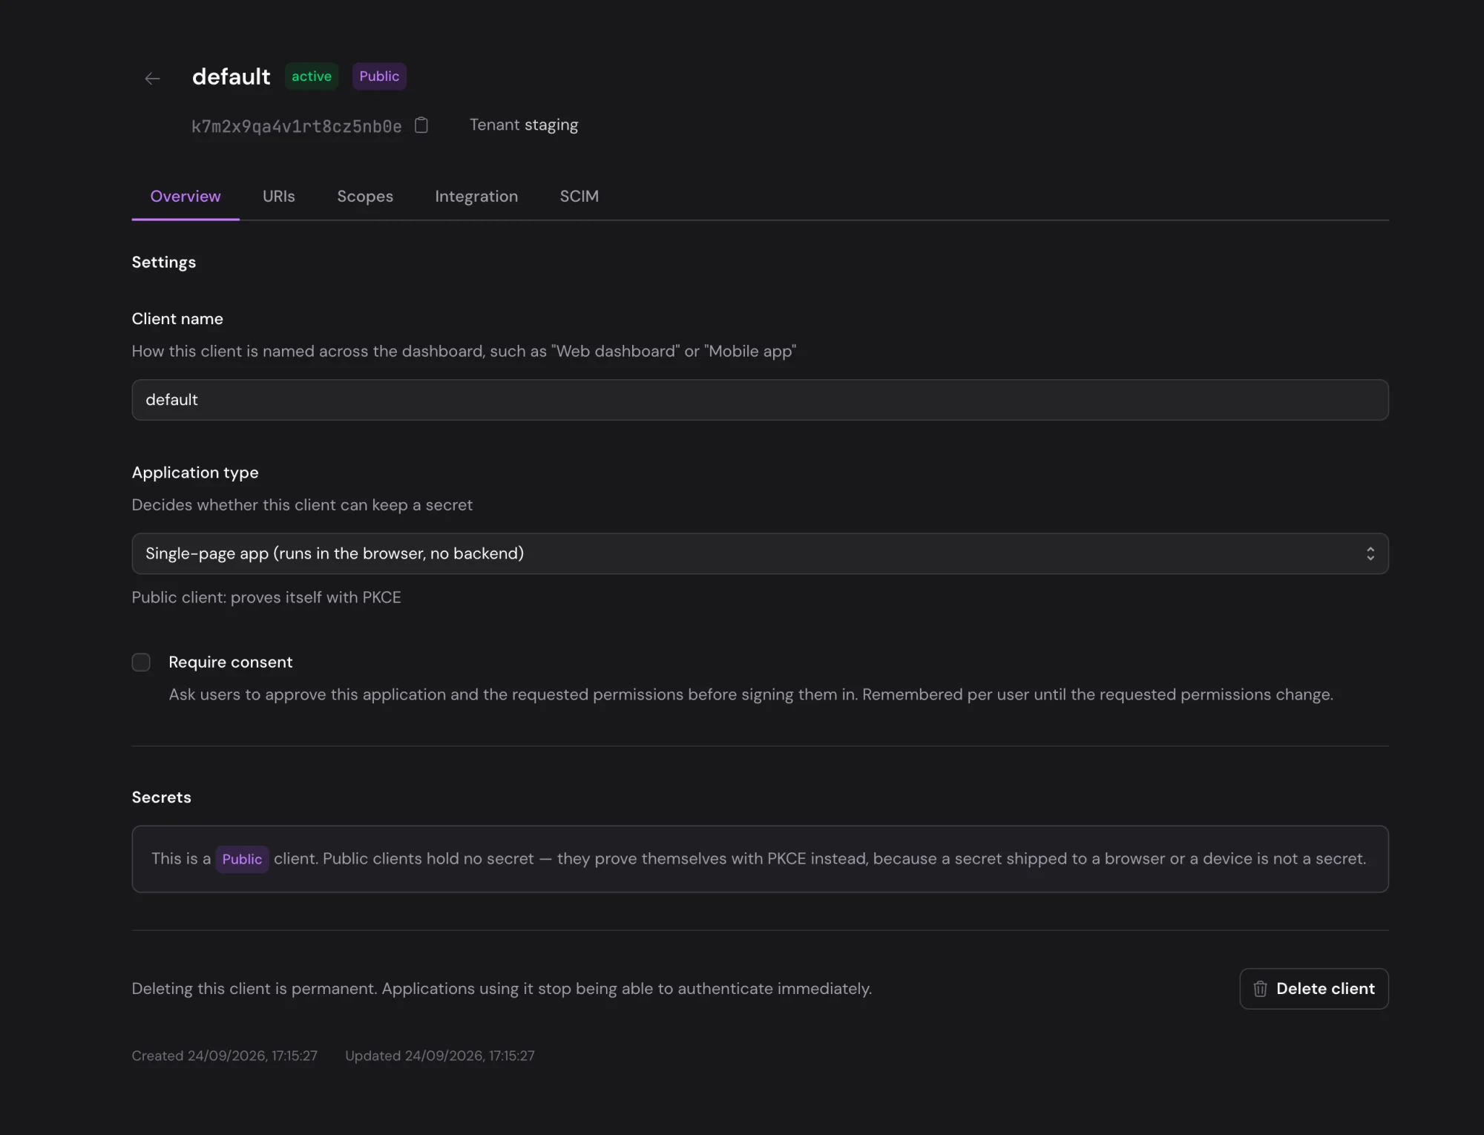The width and height of the screenshot is (1484, 1135).
Task: Open the SCIM tab
Action: click(x=580, y=197)
